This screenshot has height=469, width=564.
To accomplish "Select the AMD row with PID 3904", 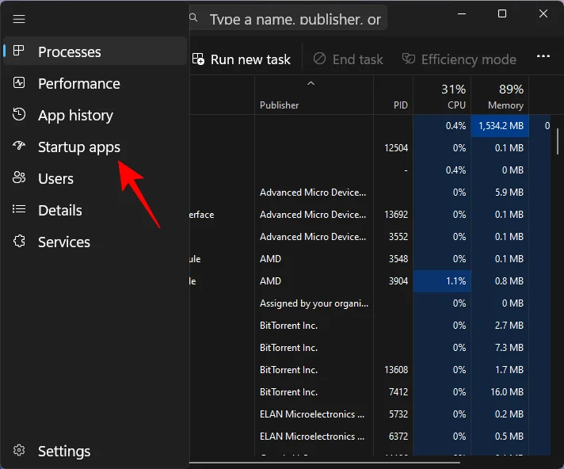I will (x=370, y=281).
